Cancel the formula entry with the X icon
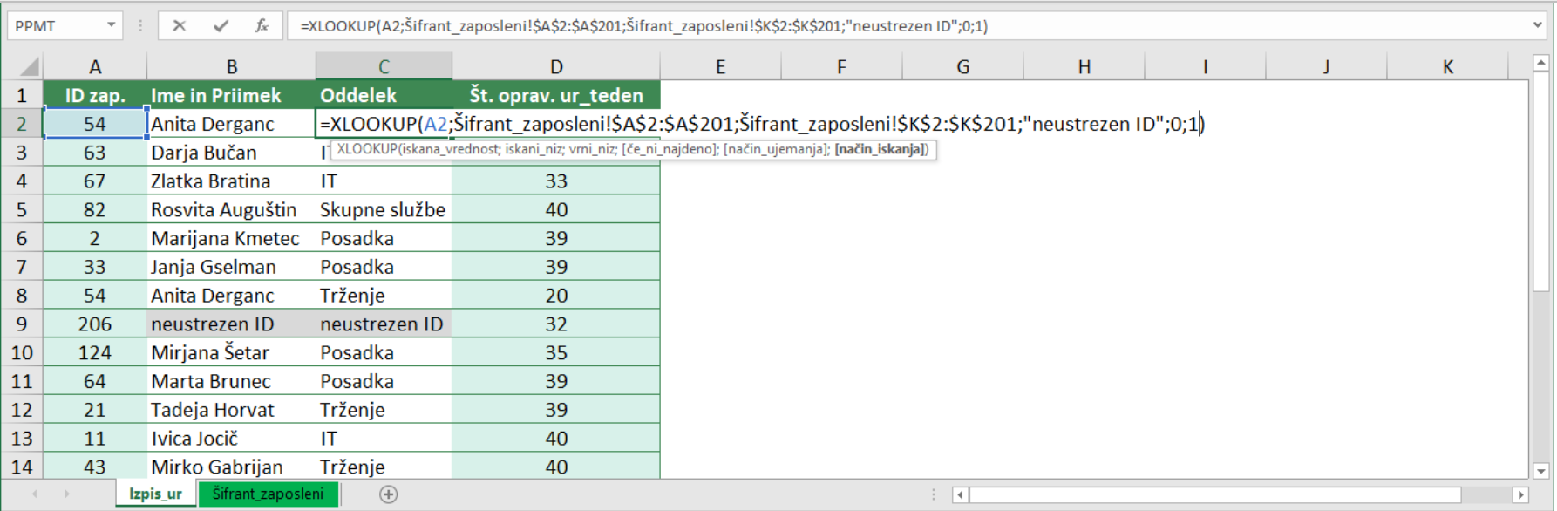1557x511 pixels. [180, 26]
